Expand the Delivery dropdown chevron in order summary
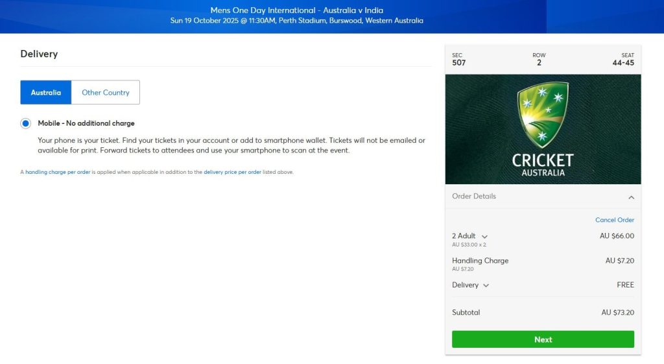 click(486, 285)
